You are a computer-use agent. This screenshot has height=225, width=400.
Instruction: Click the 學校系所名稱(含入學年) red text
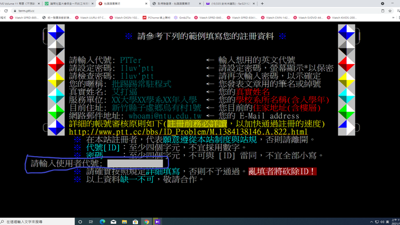click(282, 100)
